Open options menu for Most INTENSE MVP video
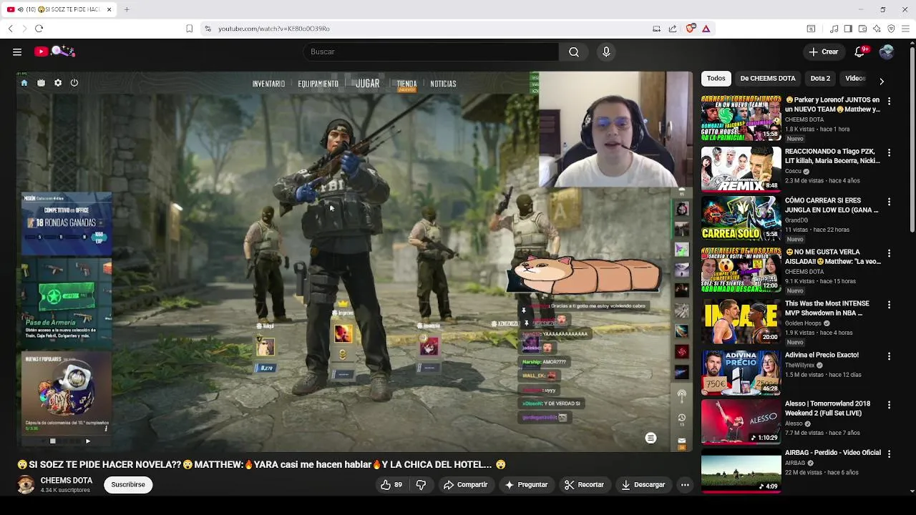 coord(889,305)
